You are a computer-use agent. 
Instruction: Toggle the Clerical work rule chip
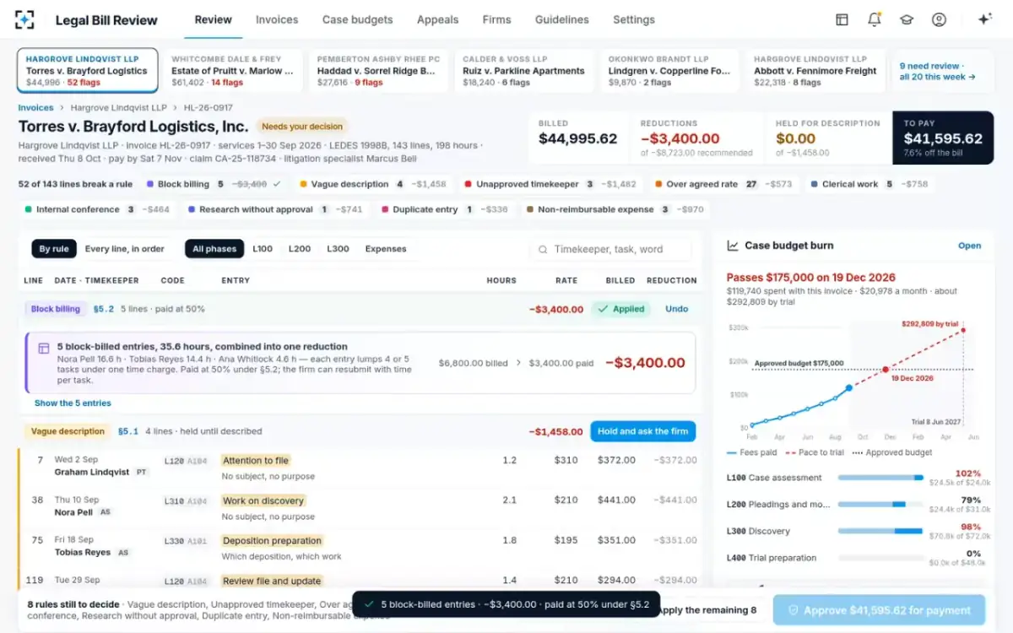tap(869, 184)
